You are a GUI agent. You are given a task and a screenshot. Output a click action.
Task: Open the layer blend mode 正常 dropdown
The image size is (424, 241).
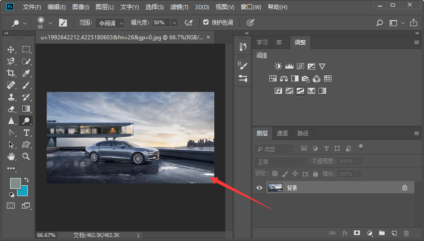[x=281, y=161]
